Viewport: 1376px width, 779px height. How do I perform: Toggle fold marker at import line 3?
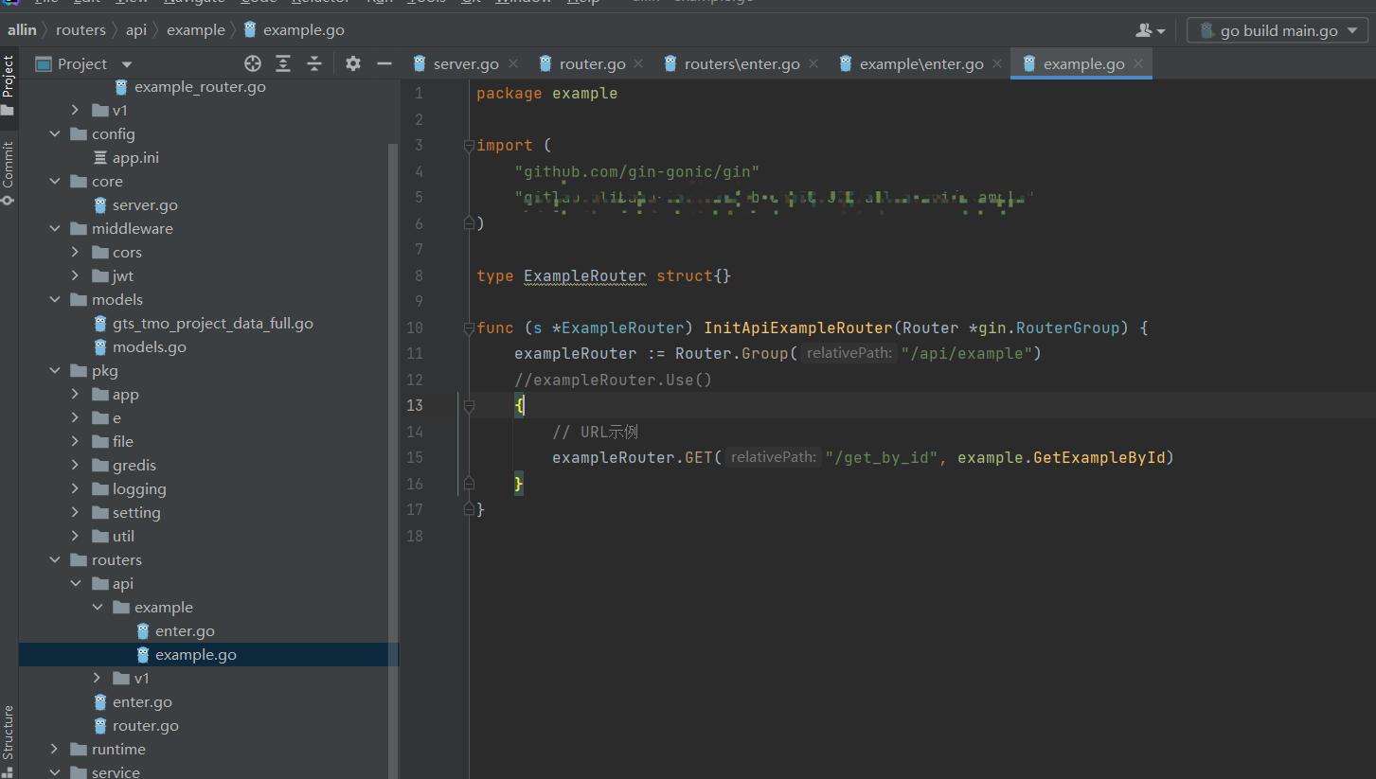point(468,146)
